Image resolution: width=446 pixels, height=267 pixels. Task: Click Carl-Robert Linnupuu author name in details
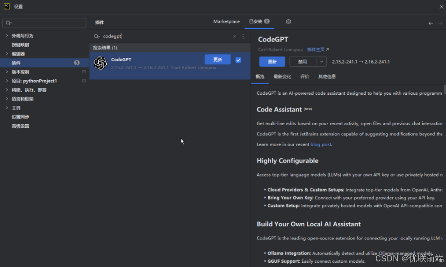pos(281,49)
